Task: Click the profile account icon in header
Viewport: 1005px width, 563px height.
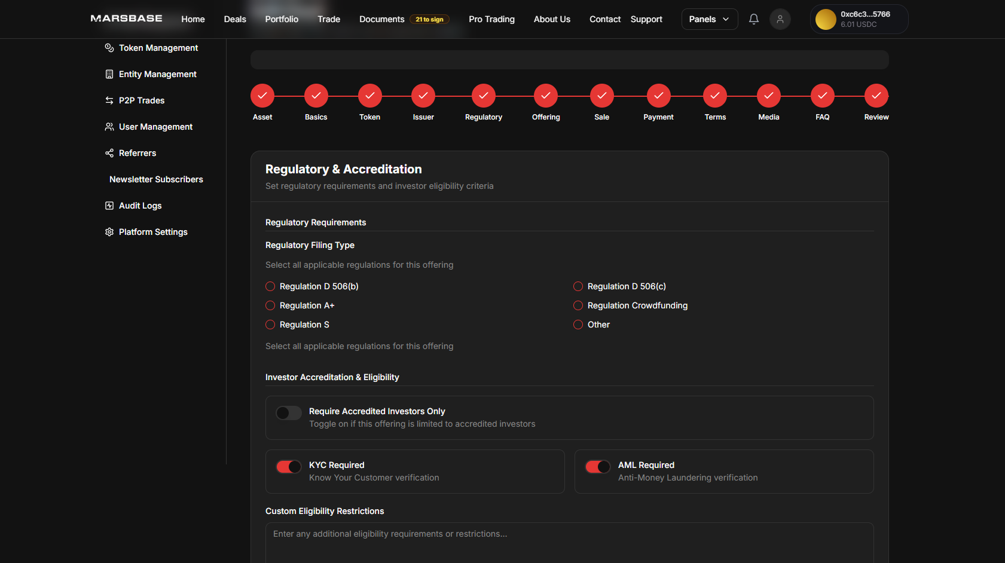Action: pos(780,19)
